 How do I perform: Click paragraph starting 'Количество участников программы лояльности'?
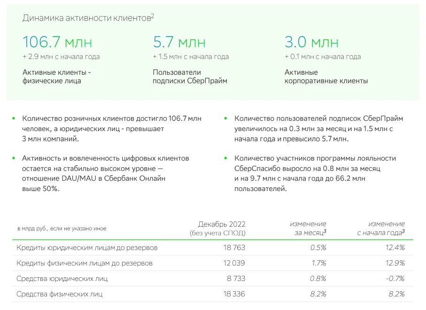(315, 173)
